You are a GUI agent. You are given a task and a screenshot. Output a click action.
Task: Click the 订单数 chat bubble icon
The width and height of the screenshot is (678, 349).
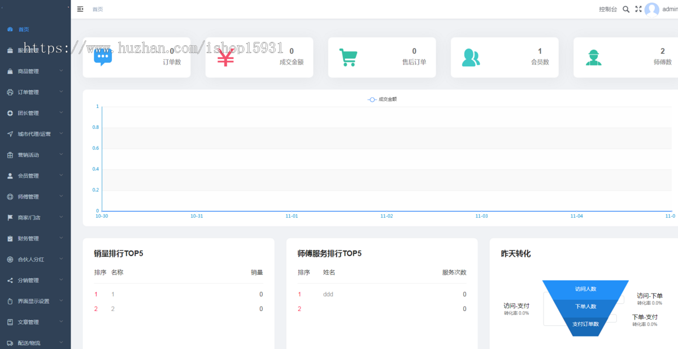tap(103, 57)
